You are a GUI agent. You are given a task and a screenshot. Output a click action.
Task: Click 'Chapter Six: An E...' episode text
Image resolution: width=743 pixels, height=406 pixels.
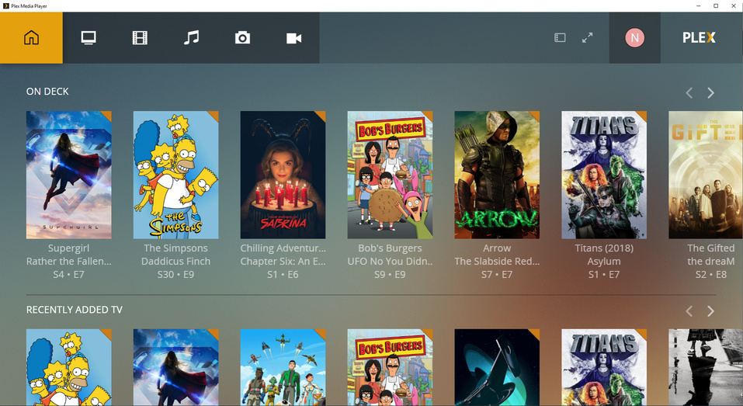(x=283, y=261)
